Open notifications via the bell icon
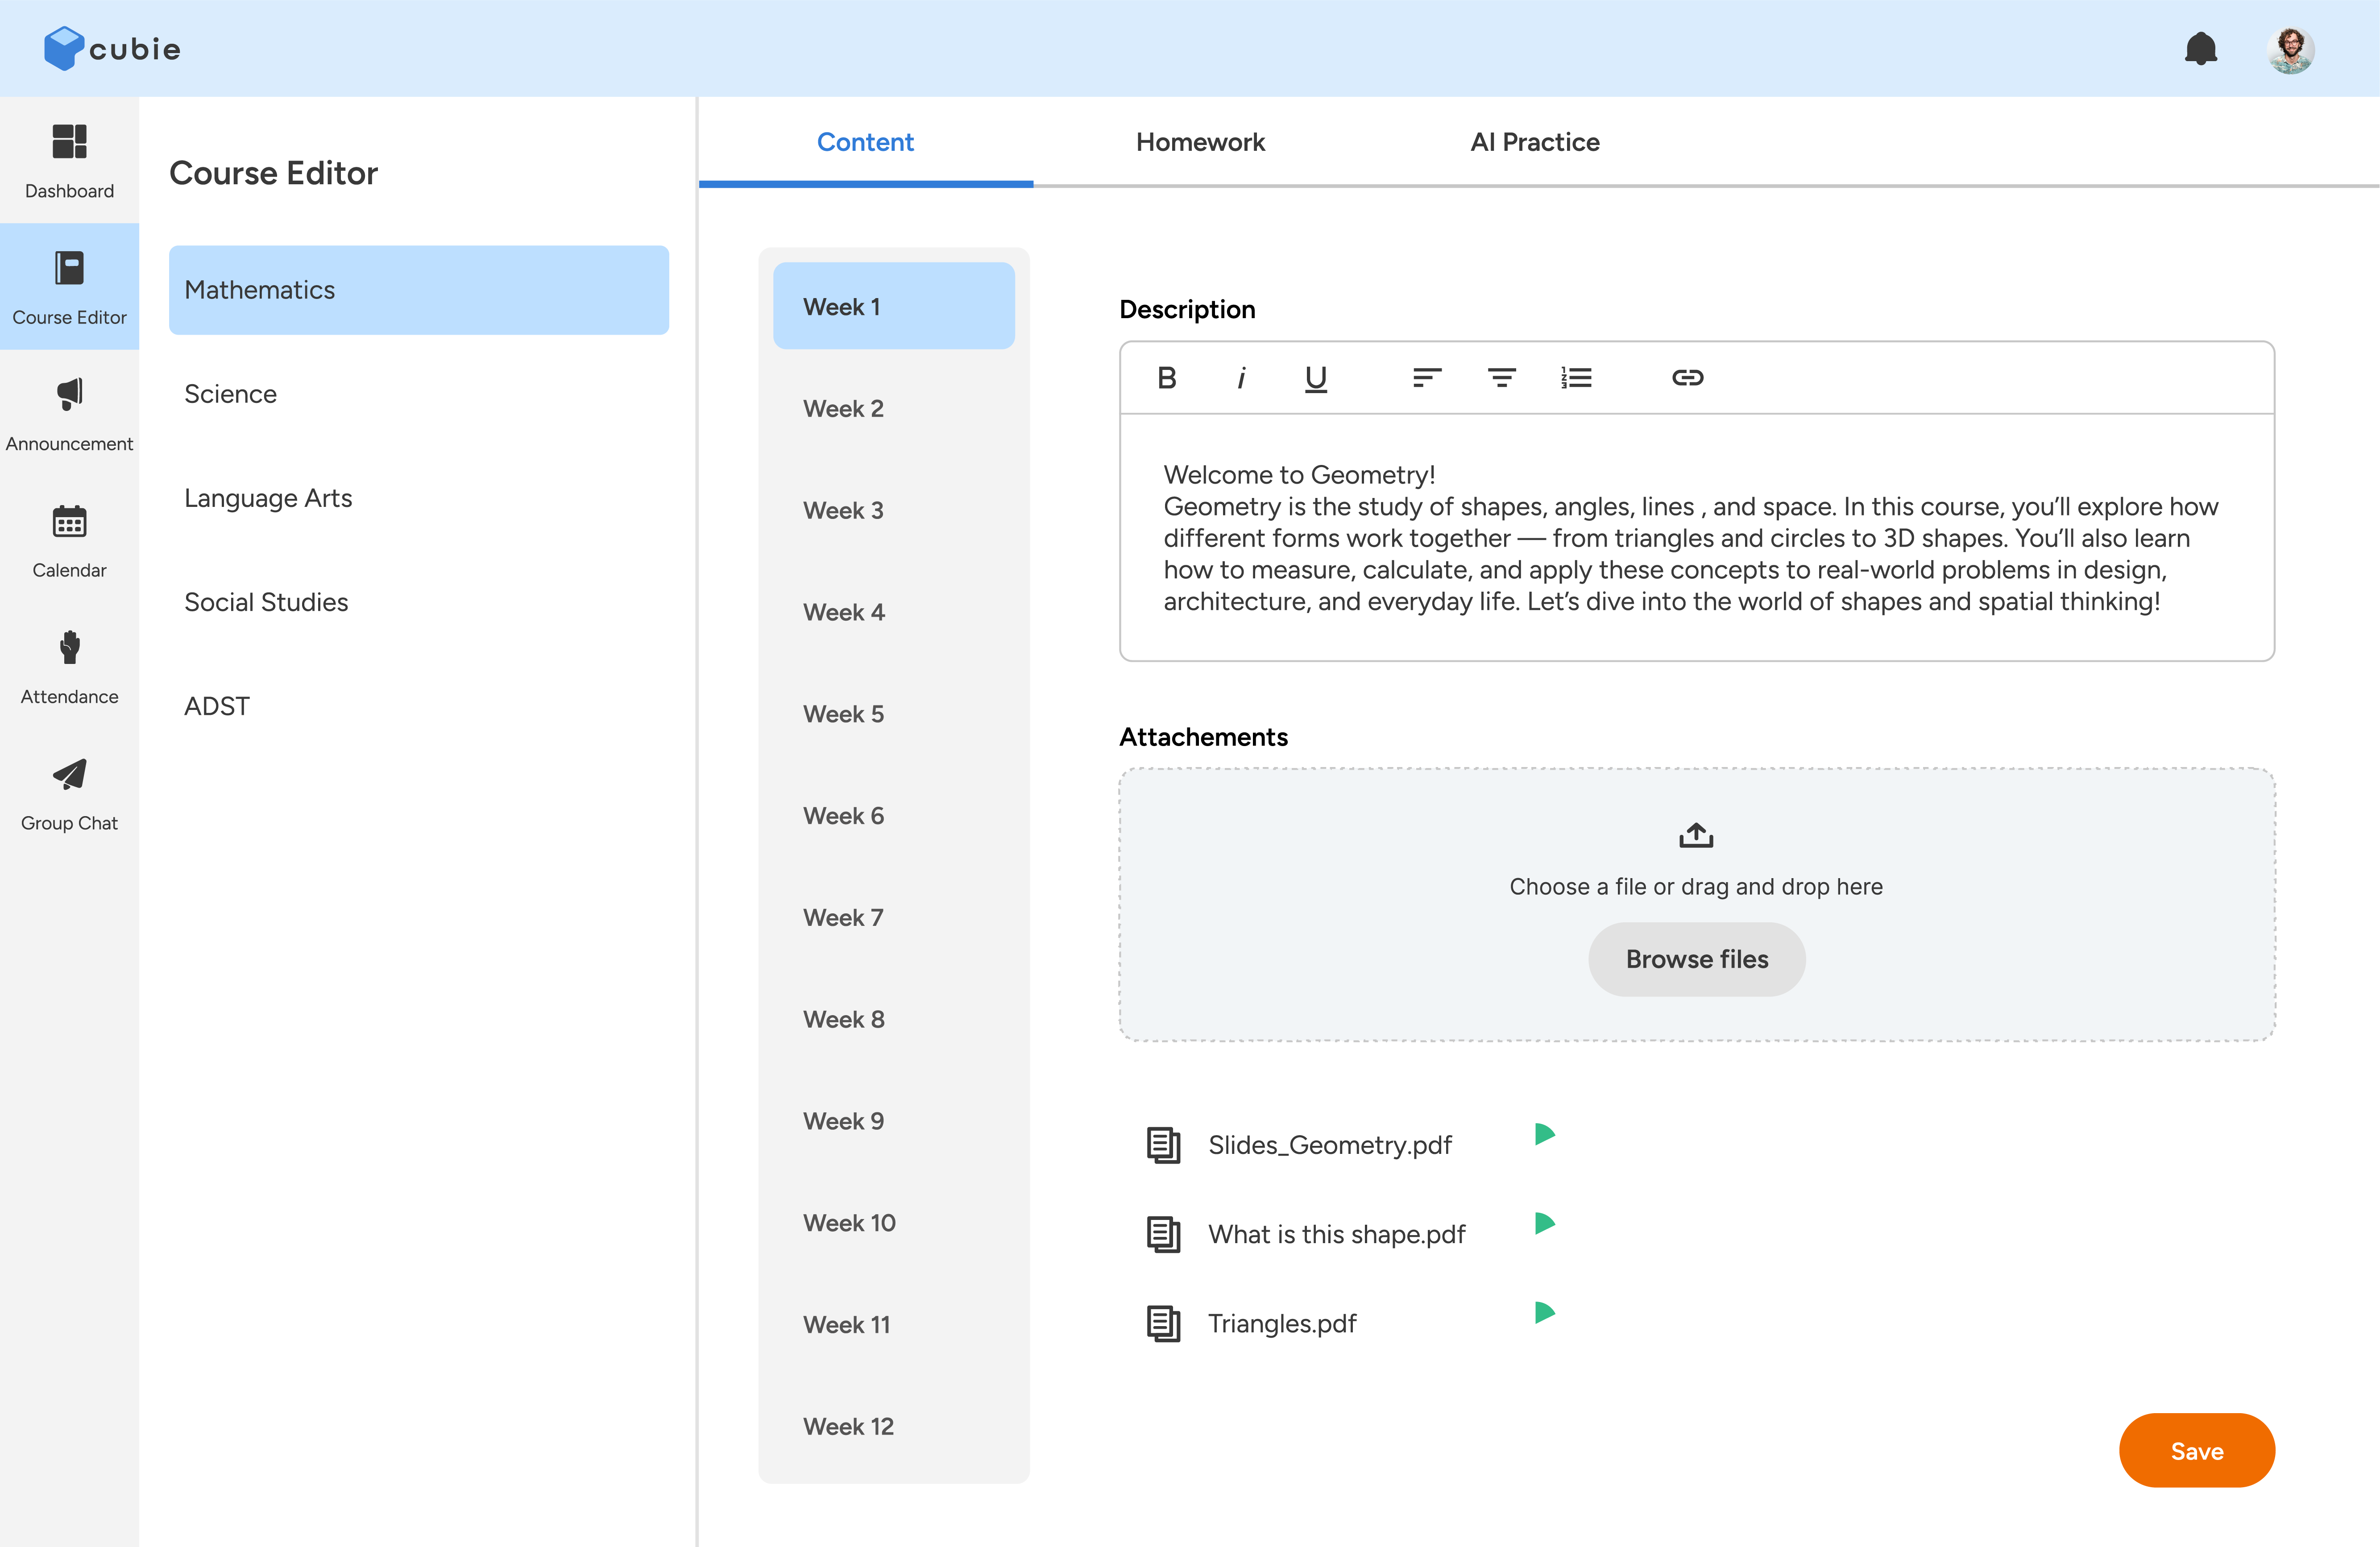The image size is (2380, 1547). pyautogui.click(x=2200, y=48)
